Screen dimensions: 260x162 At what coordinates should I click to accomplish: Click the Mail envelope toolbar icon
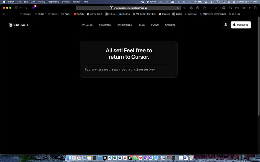pyautogui.click(x=230, y=8)
